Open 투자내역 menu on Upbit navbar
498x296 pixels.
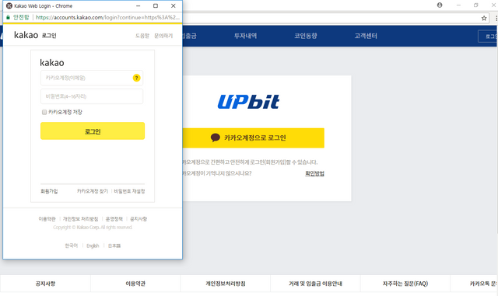(x=245, y=36)
